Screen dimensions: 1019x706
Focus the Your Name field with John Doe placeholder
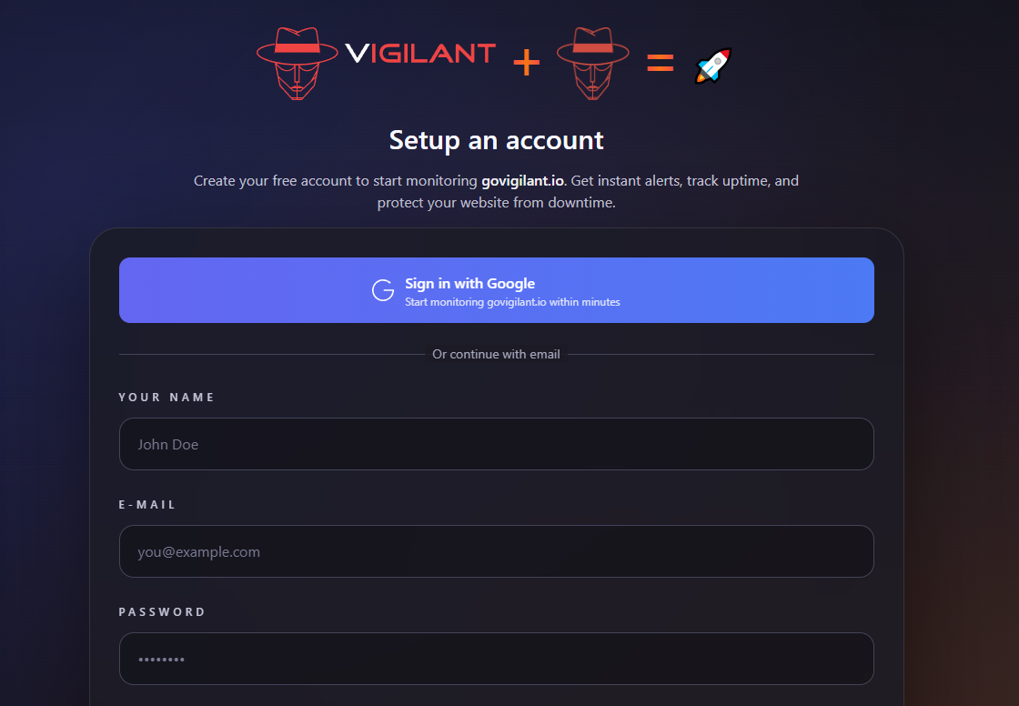click(496, 444)
